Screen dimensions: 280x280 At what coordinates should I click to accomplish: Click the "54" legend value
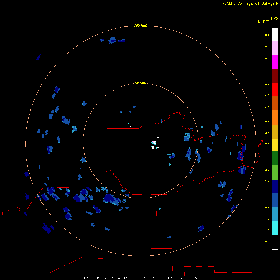[267, 71]
